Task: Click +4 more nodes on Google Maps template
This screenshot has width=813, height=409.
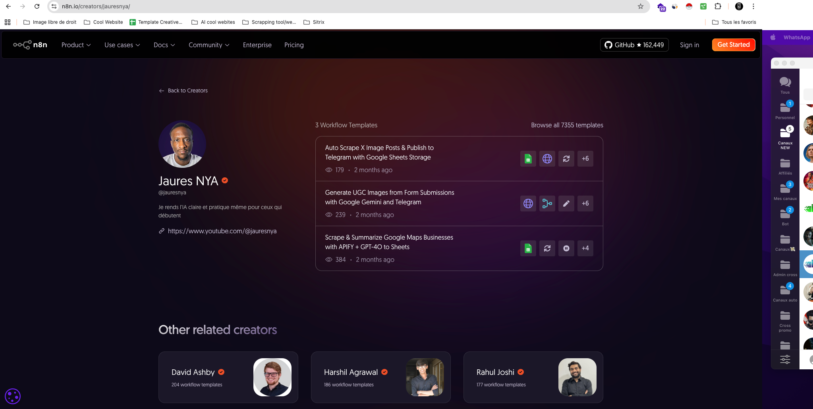Action: [585, 248]
